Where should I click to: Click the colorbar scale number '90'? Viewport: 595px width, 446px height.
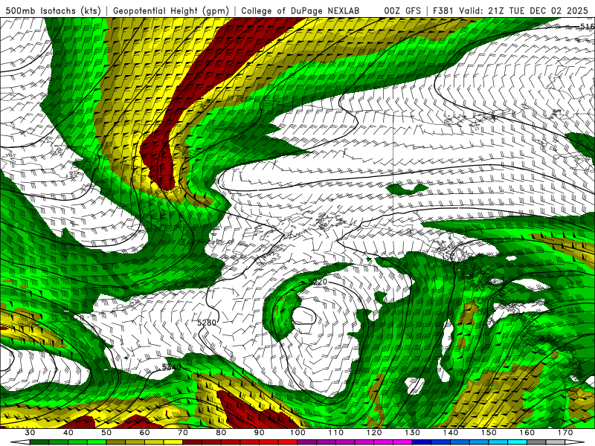[260, 433]
